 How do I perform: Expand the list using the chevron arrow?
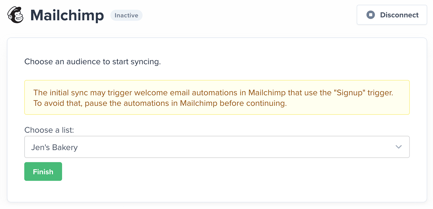click(x=398, y=147)
